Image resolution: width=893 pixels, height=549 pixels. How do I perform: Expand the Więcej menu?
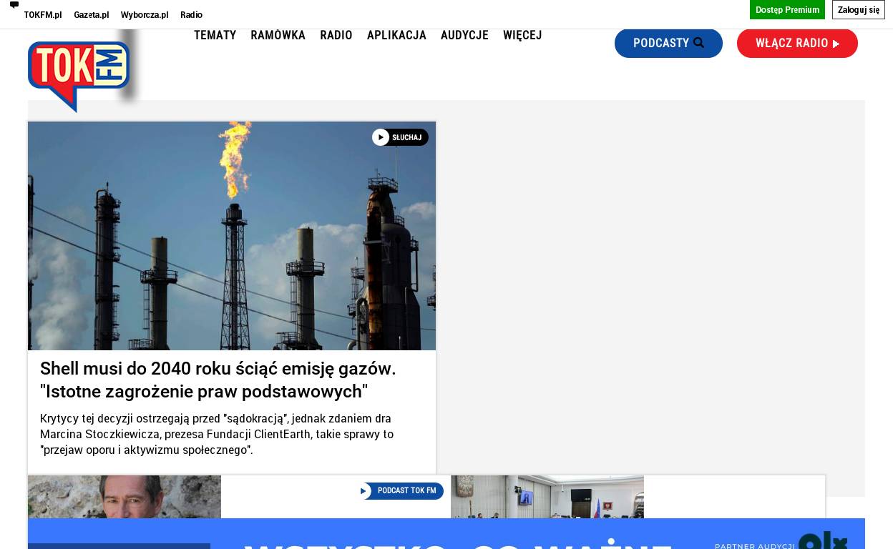click(x=522, y=35)
